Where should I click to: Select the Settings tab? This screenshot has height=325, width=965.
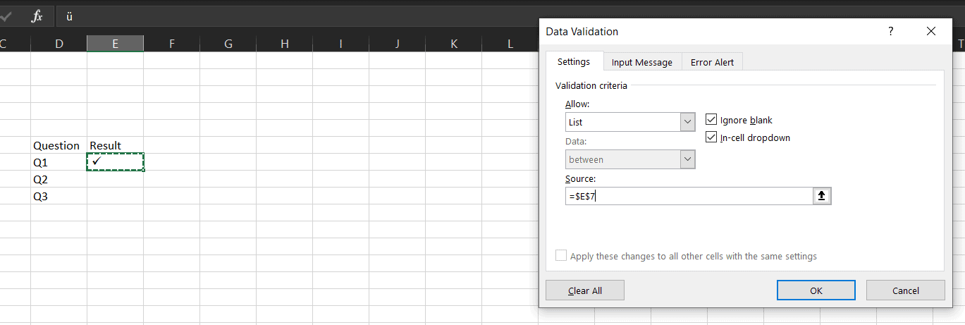574,61
